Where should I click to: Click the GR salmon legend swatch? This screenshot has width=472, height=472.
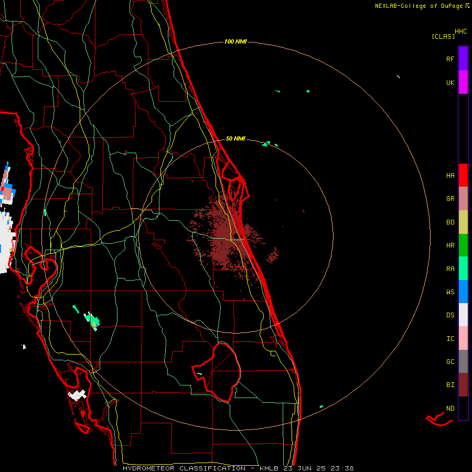click(x=463, y=199)
